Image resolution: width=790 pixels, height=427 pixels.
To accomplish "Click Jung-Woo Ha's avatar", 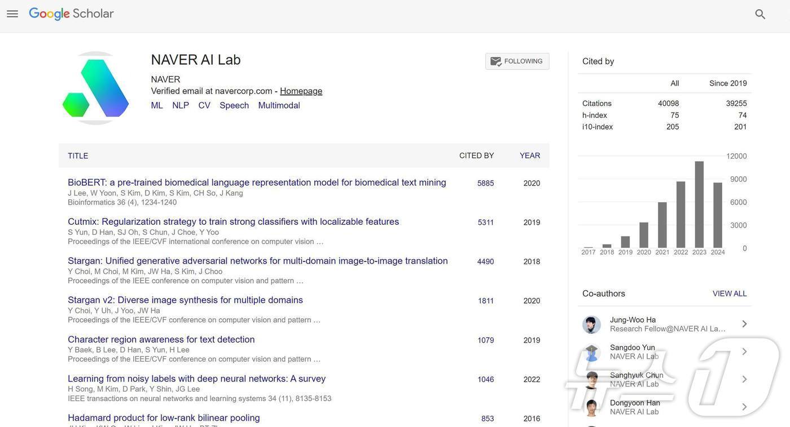I will click(x=591, y=324).
